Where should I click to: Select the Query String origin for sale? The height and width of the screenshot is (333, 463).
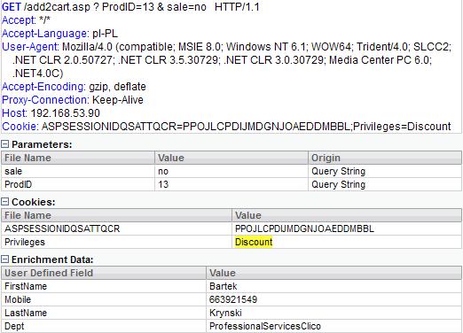coord(385,171)
